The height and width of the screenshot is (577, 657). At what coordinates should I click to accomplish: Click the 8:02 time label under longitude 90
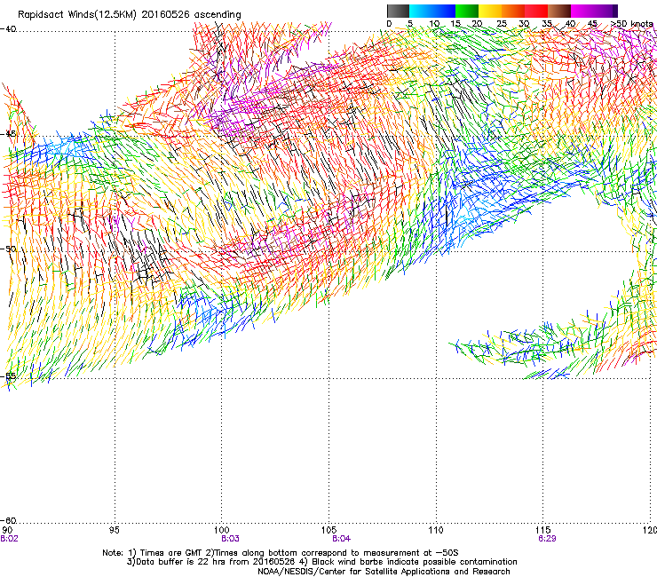click(9, 539)
